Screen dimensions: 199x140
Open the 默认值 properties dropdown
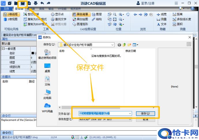click(x=19, y=43)
